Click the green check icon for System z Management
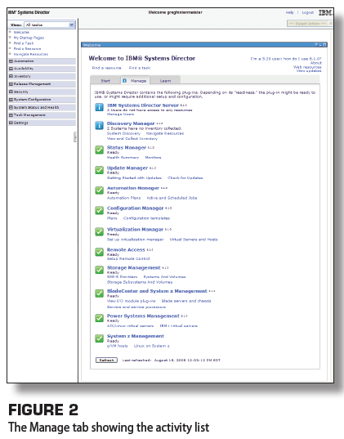The image size is (344, 439). click(x=100, y=338)
